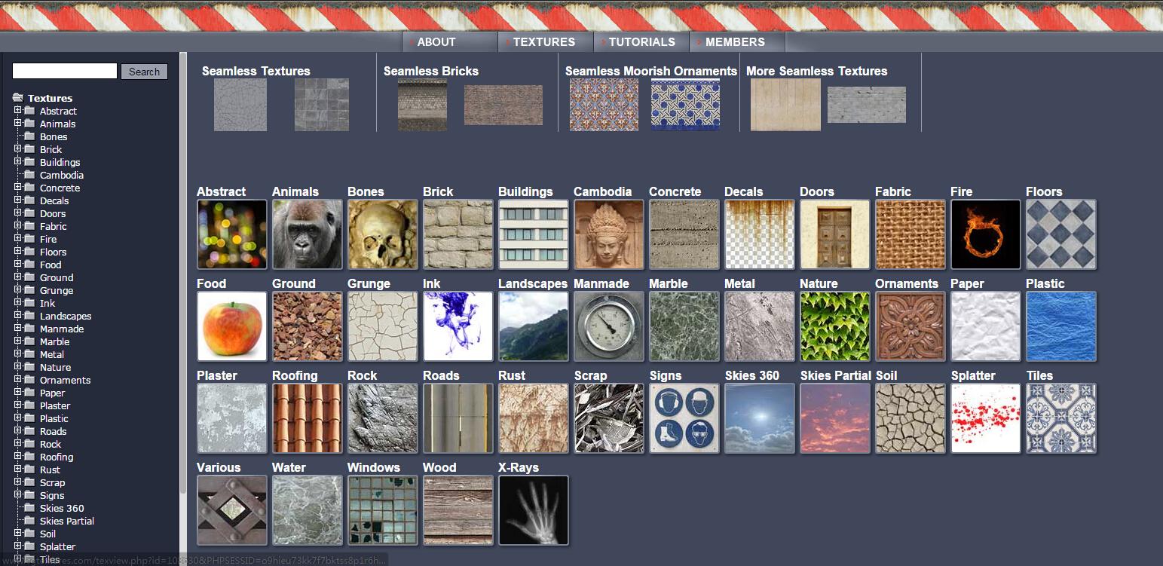Viewport: 1163px width, 566px height.
Task: Expand the Brick tree node
Action: point(18,149)
